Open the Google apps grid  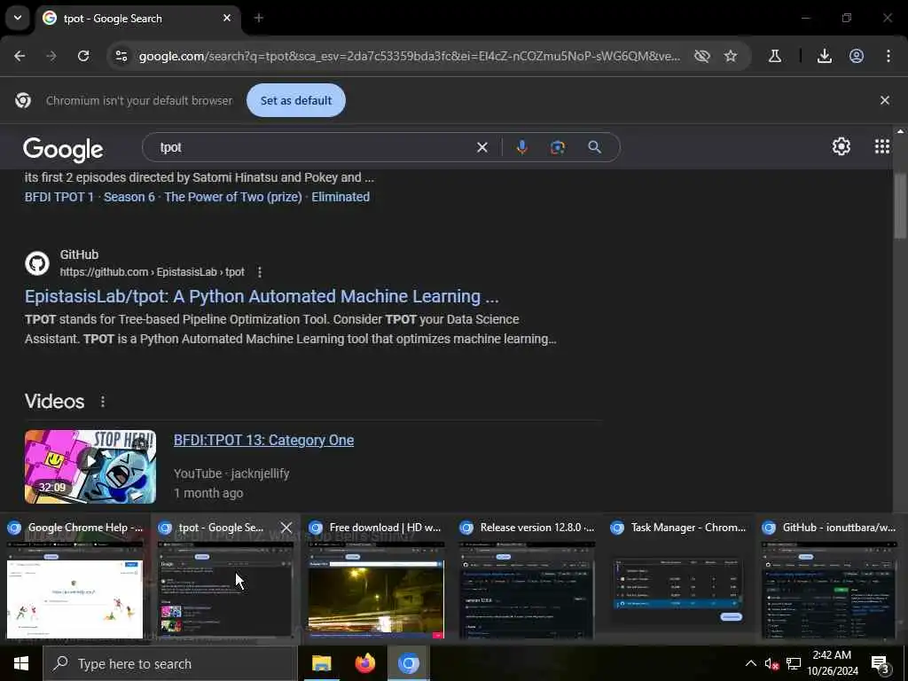point(882,146)
